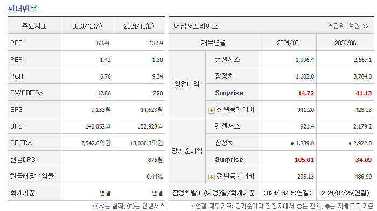The width and height of the screenshot is (377, 211).
Task: Click announcement date 2024/04/25(연결)
Action: coord(288,193)
